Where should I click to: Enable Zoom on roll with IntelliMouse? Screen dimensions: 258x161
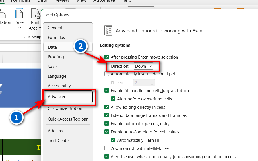click(107, 148)
